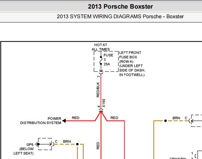Click connector pin 7 below the fuse box
Screen dimensions: 202x159
pos(99,77)
